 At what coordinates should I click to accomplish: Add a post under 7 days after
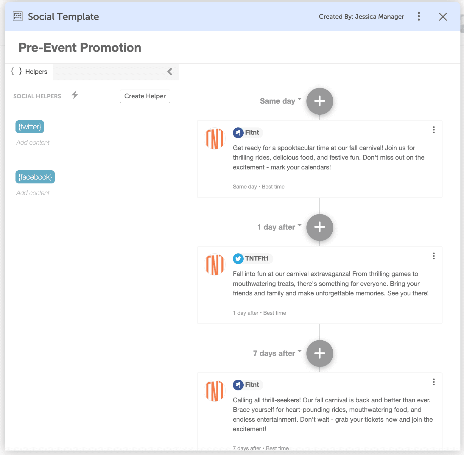pyautogui.click(x=320, y=353)
